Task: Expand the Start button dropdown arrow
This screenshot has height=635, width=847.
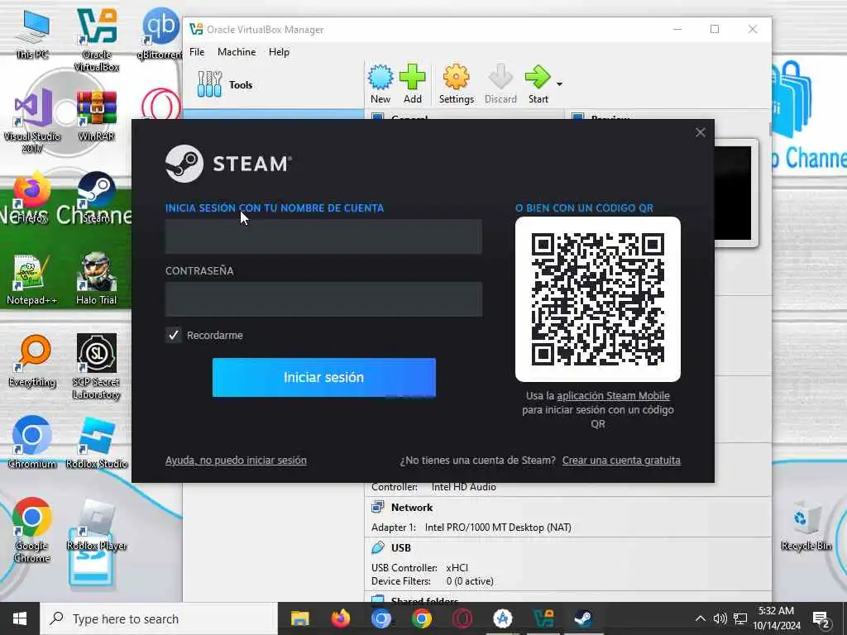Action: tap(559, 84)
